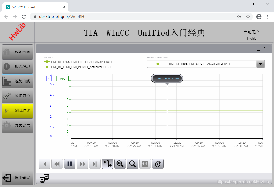Open the 报警消息 alarm messages
Screen dimensions: 274x187
[x=18, y=66]
